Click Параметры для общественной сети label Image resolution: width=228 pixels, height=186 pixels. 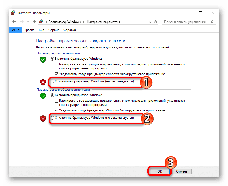click(x=63, y=90)
